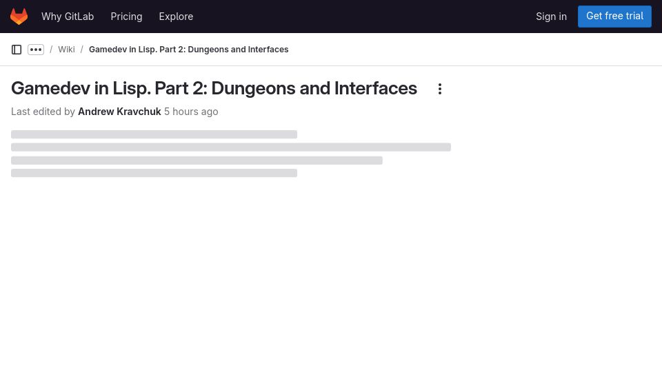
Task: Click the GitLab fox logo
Action: tap(19, 17)
